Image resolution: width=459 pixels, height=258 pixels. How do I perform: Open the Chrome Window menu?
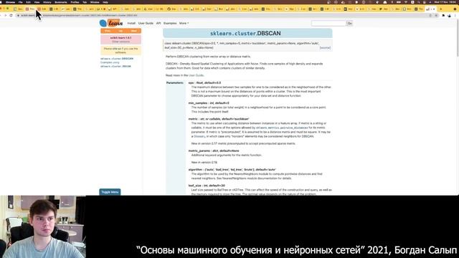point(95,2)
